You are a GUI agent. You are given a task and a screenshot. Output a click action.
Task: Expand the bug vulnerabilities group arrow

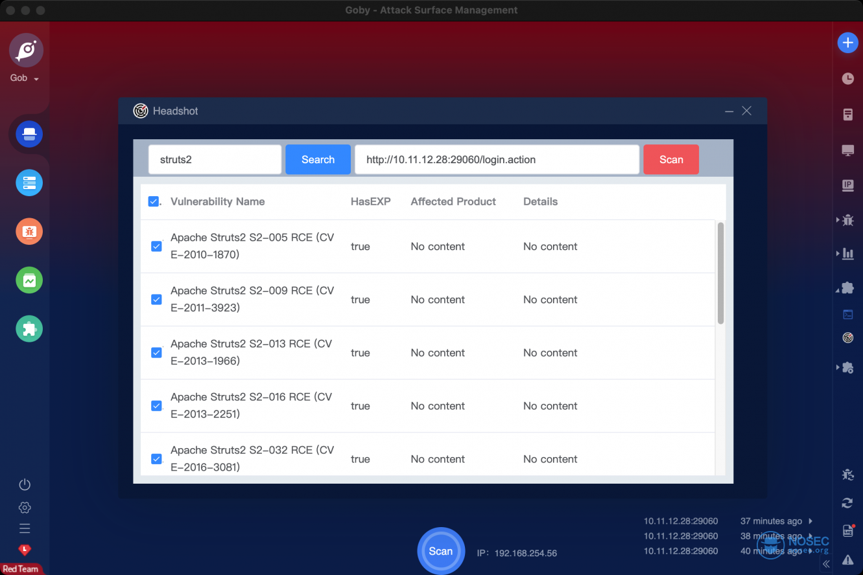pyautogui.click(x=838, y=220)
